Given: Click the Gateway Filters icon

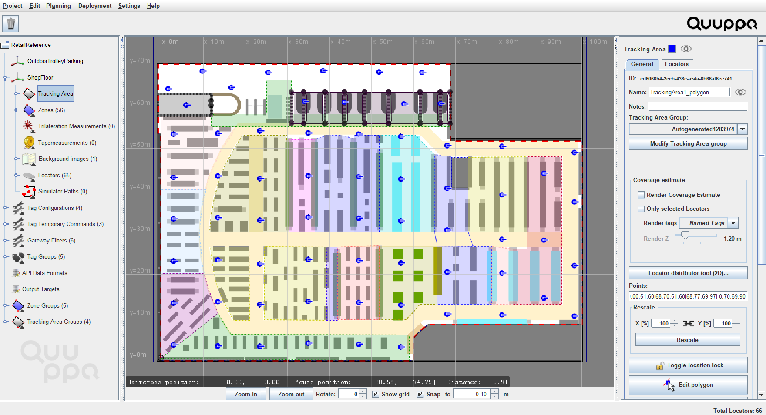Looking at the screenshot, I should [18, 240].
